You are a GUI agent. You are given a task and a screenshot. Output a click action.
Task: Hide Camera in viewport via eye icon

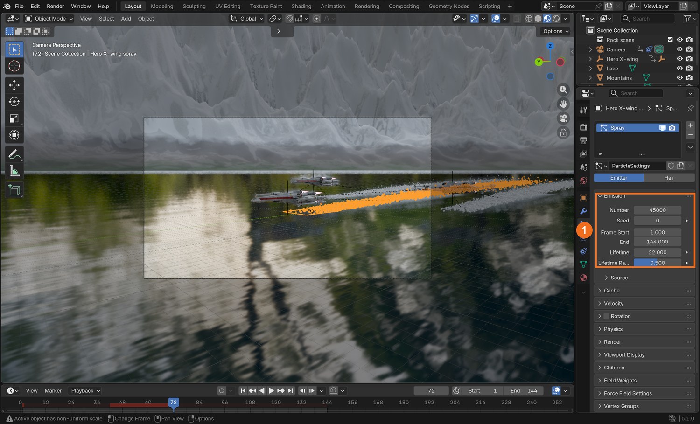point(679,49)
